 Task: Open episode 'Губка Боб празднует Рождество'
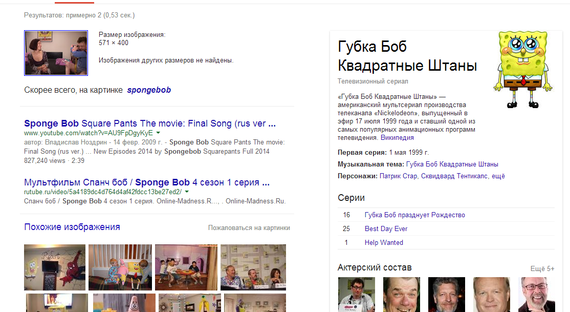tap(415, 215)
